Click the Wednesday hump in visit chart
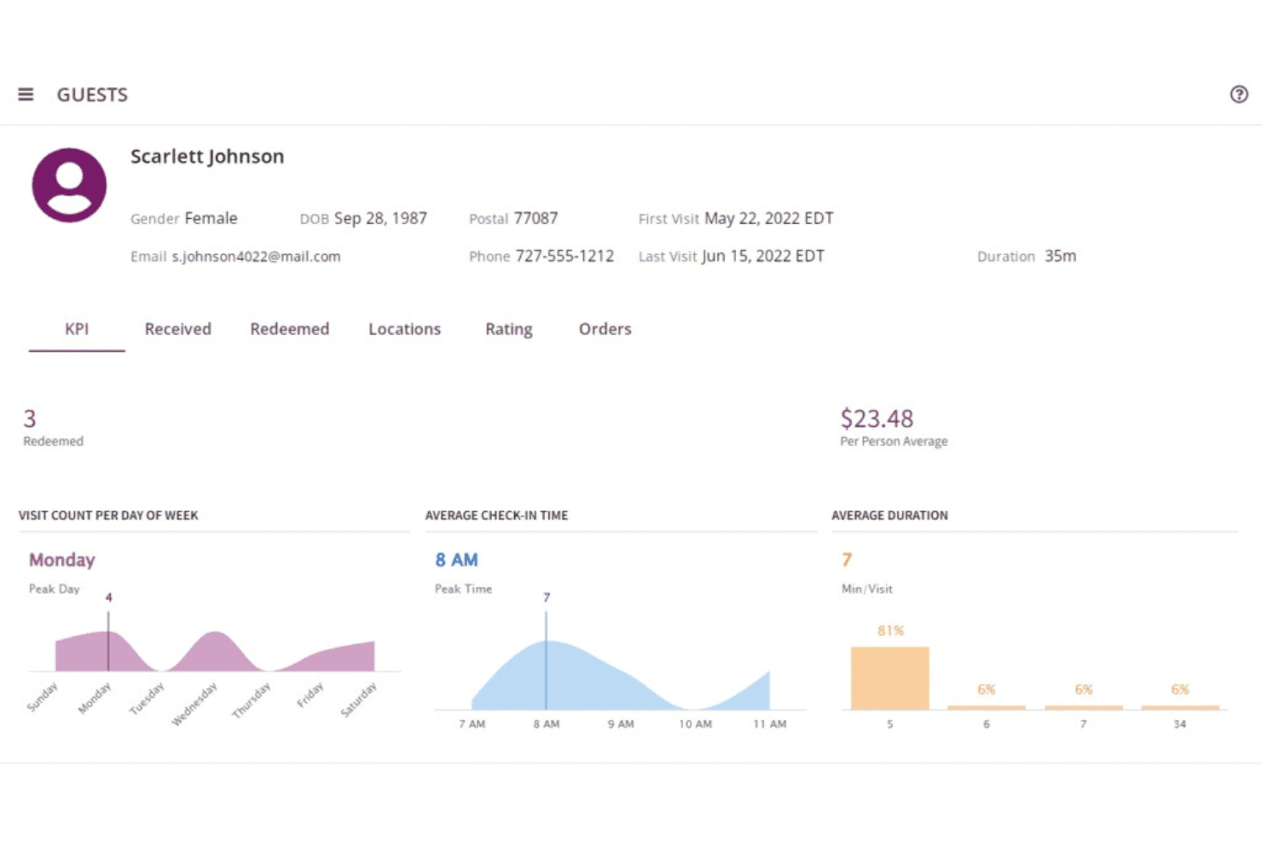This screenshot has height=841, width=1262. coord(216,651)
